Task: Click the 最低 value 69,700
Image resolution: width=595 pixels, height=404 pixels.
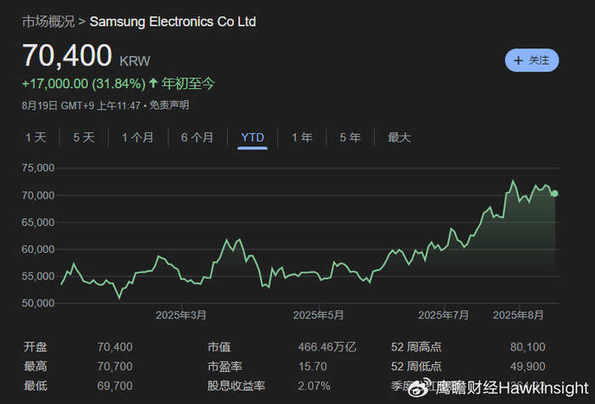Action: point(115,386)
